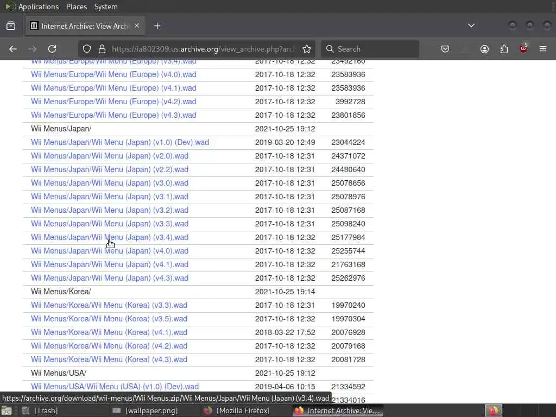
Task: Download Wii Menu (Europe) (v4.2).wad
Action: point(113,102)
